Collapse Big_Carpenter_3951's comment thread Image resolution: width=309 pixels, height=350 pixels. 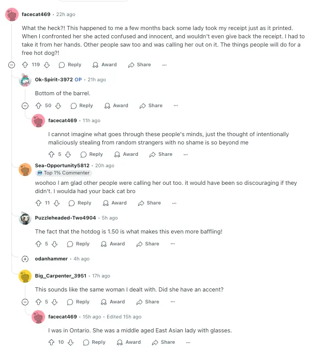pos(25,302)
